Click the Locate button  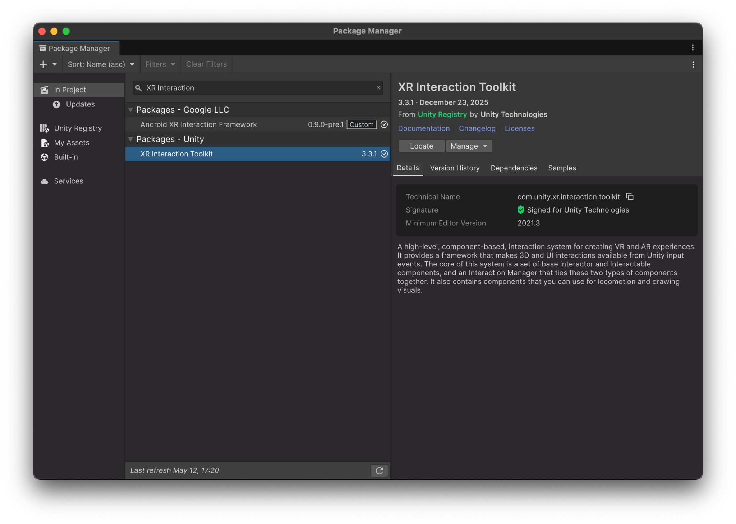click(x=422, y=146)
